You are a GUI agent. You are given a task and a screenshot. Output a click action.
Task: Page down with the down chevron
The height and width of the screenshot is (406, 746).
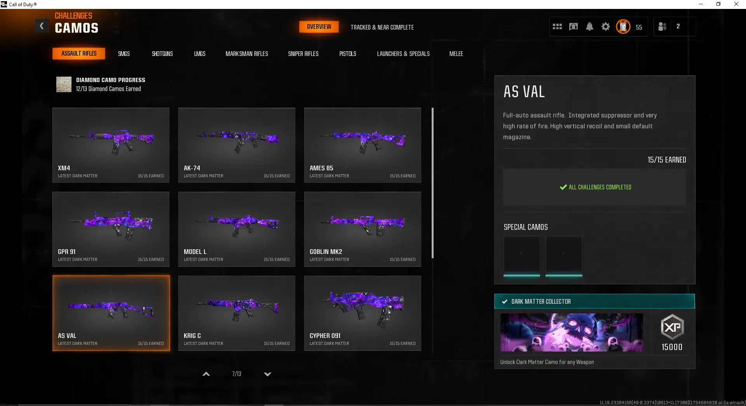point(267,374)
